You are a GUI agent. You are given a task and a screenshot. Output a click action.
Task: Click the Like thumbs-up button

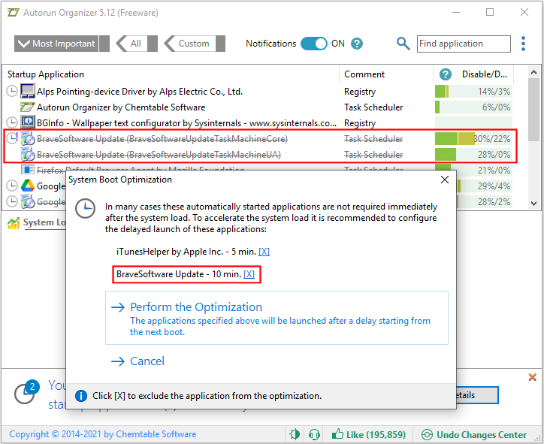point(368,434)
